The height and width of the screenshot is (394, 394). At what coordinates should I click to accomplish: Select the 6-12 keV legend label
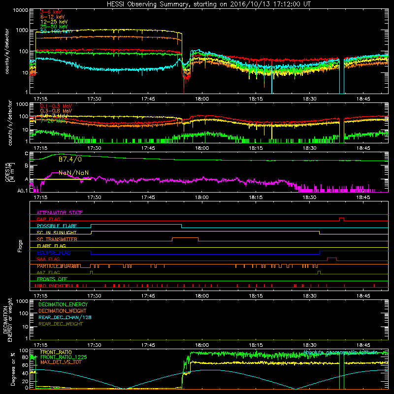(52, 17)
